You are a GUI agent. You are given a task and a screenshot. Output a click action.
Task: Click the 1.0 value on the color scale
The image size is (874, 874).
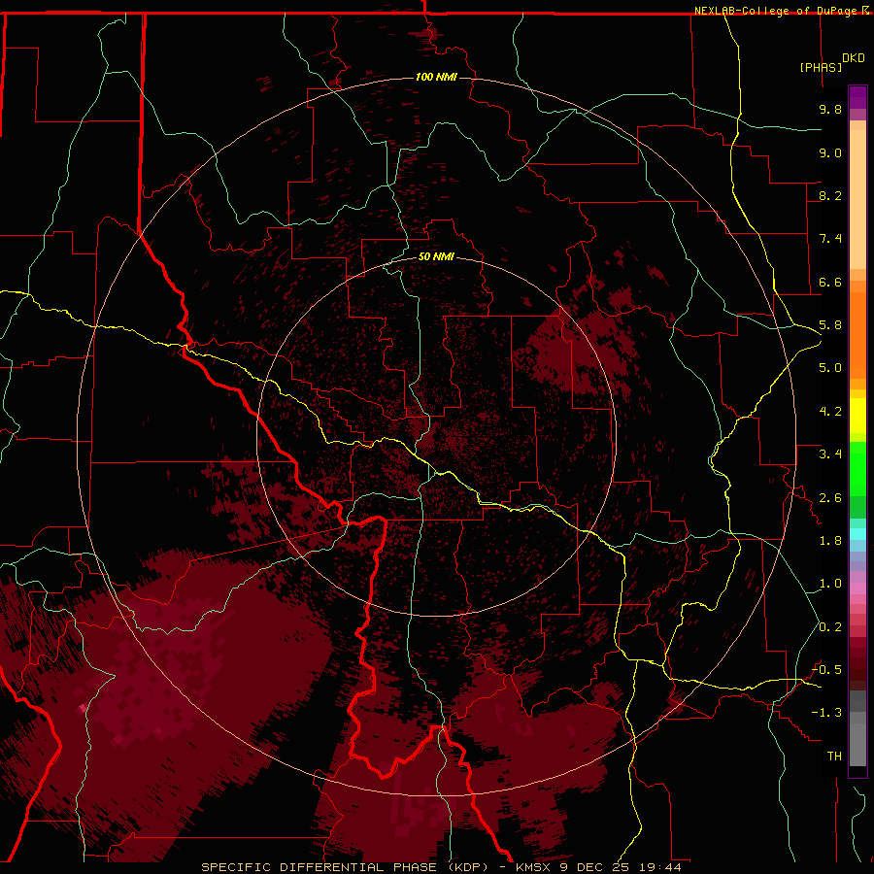click(x=830, y=584)
